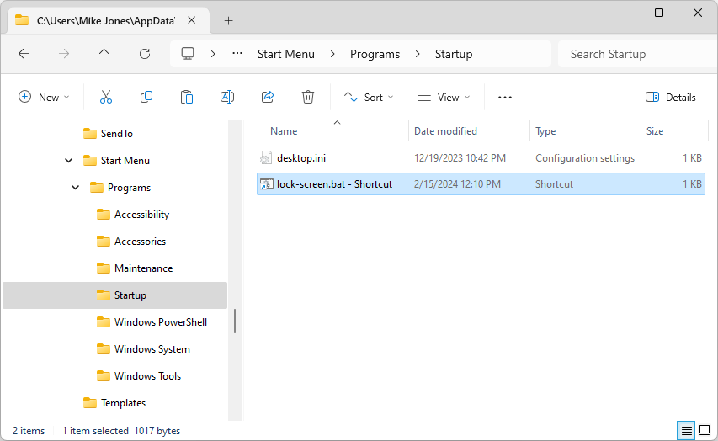The height and width of the screenshot is (441, 718).
Task: Open the View options menu
Action: click(x=444, y=97)
